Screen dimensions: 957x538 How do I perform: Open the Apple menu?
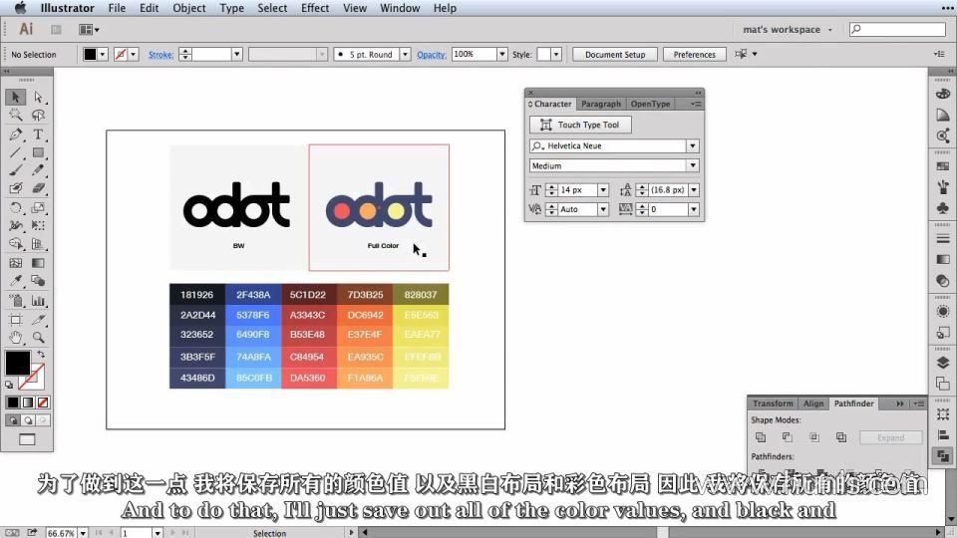20,8
